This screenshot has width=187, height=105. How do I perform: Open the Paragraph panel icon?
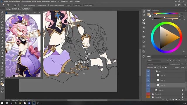tap(143, 32)
